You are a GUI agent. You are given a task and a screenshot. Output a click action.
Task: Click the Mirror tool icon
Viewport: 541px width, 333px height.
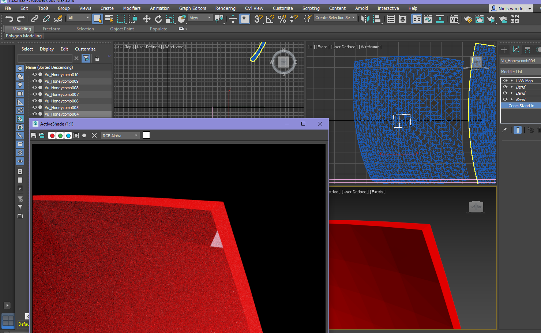pos(365,19)
